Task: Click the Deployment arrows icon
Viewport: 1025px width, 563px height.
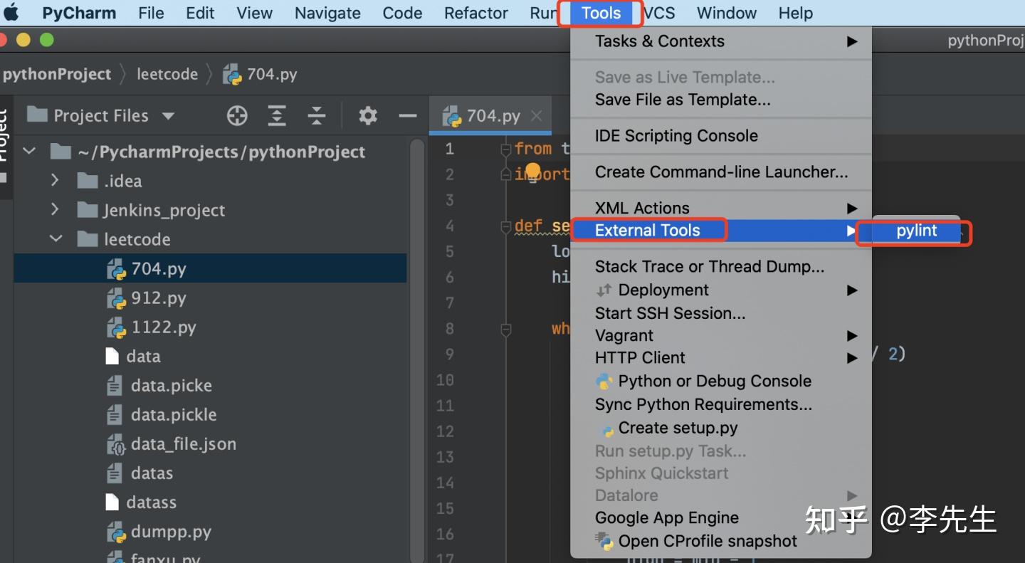Action: (x=604, y=290)
